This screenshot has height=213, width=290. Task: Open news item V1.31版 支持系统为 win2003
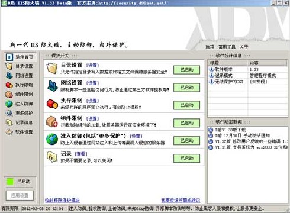tap(251, 147)
